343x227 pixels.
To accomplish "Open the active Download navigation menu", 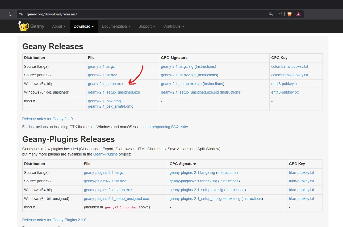I will click(83, 26).
